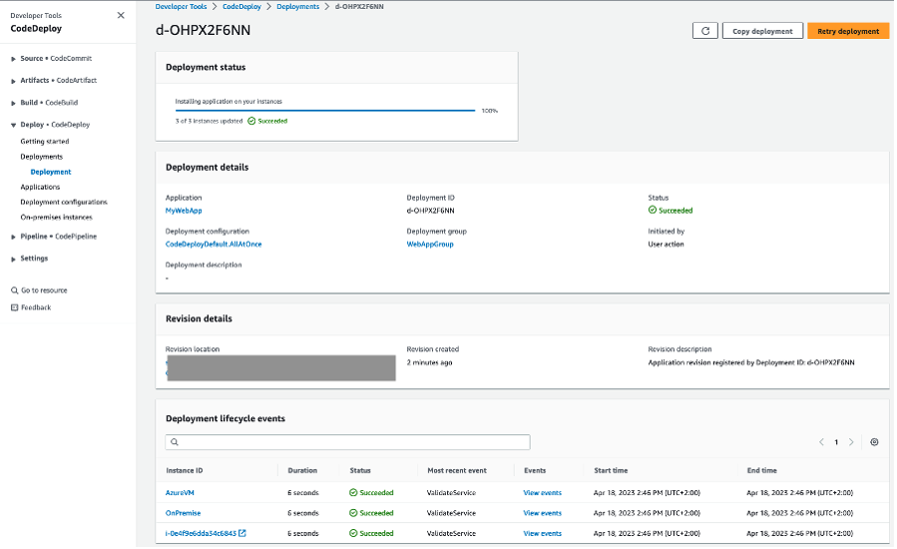Viewport: 897px width, 549px height.
Task: Open Getting started in sidebar
Action: coord(45,142)
